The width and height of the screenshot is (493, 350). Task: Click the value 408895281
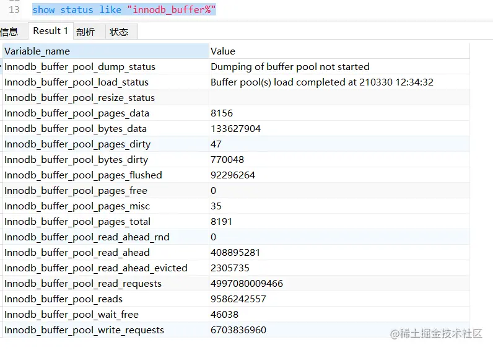[235, 253]
